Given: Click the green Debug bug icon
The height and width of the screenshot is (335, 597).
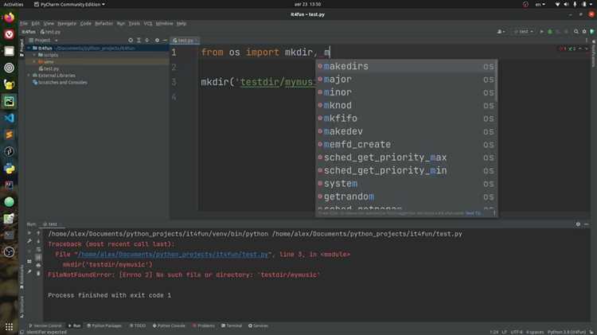Looking at the screenshot, I should point(550,32).
